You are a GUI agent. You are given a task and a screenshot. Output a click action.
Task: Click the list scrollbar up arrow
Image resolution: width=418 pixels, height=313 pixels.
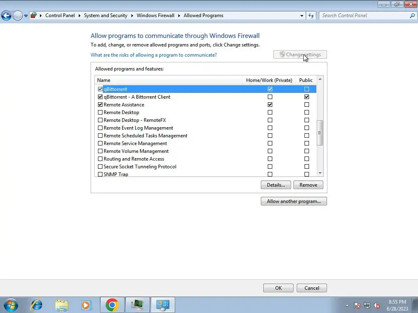(x=320, y=79)
